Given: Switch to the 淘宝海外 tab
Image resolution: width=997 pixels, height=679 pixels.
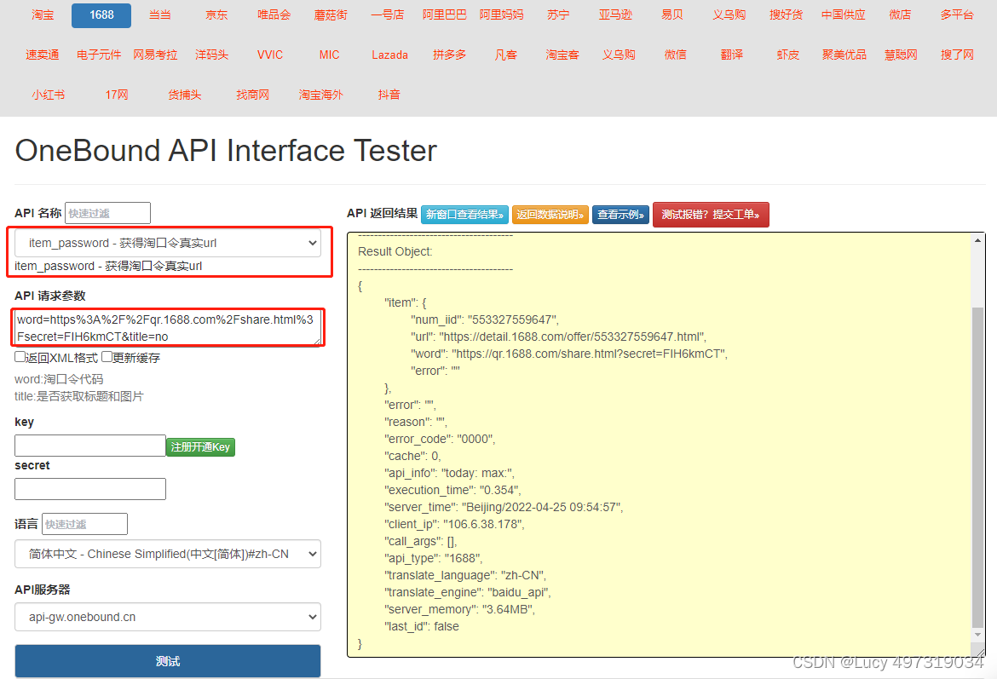Looking at the screenshot, I should [321, 95].
